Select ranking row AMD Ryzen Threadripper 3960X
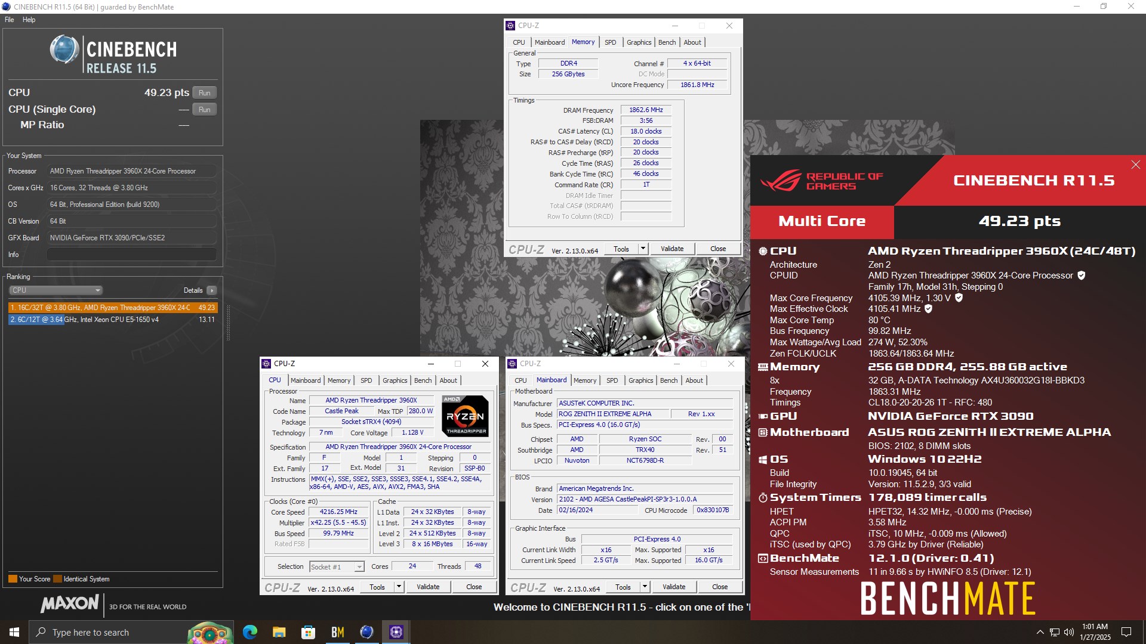The height and width of the screenshot is (644, 1146). click(113, 308)
